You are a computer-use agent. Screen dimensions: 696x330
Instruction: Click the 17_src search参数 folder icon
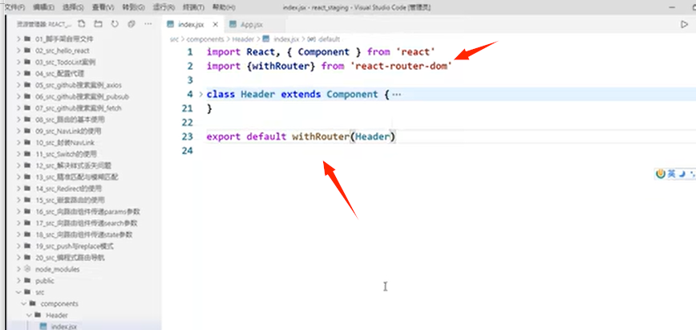(27, 223)
